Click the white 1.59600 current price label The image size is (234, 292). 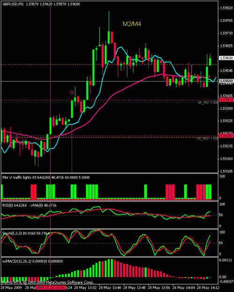click(226, 58)
